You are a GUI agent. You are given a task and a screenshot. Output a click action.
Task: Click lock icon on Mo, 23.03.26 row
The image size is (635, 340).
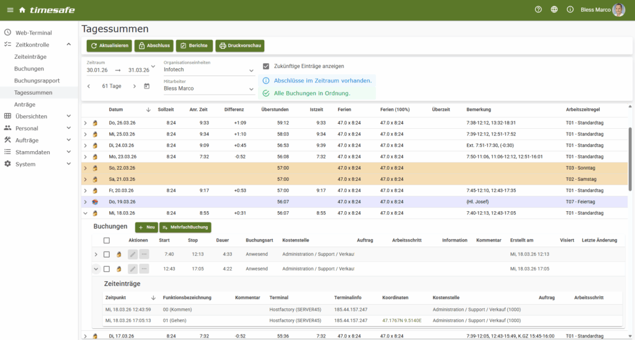(95, 157)
